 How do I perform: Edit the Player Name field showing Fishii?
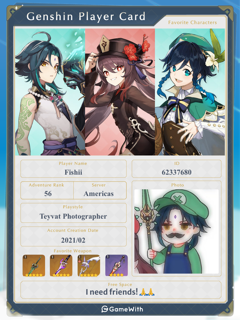(74, 169)
